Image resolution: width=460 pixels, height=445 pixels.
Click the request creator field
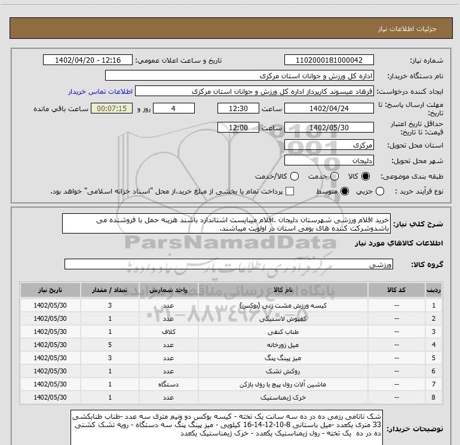(254, 91)
